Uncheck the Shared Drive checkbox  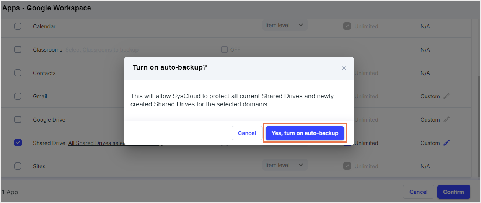pos(18,143)
